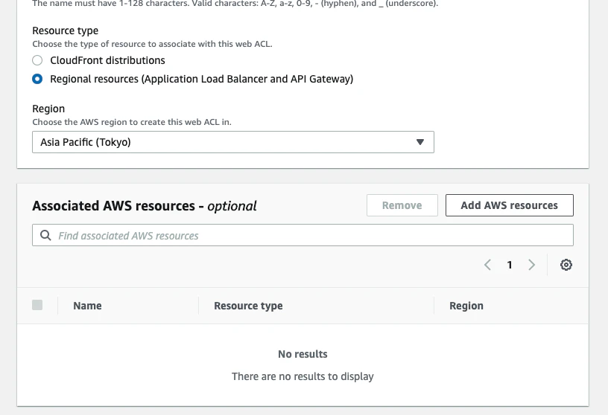Select page number 1 in pagination
Viewport: 608px width, 415px height.
click(510, 265)
